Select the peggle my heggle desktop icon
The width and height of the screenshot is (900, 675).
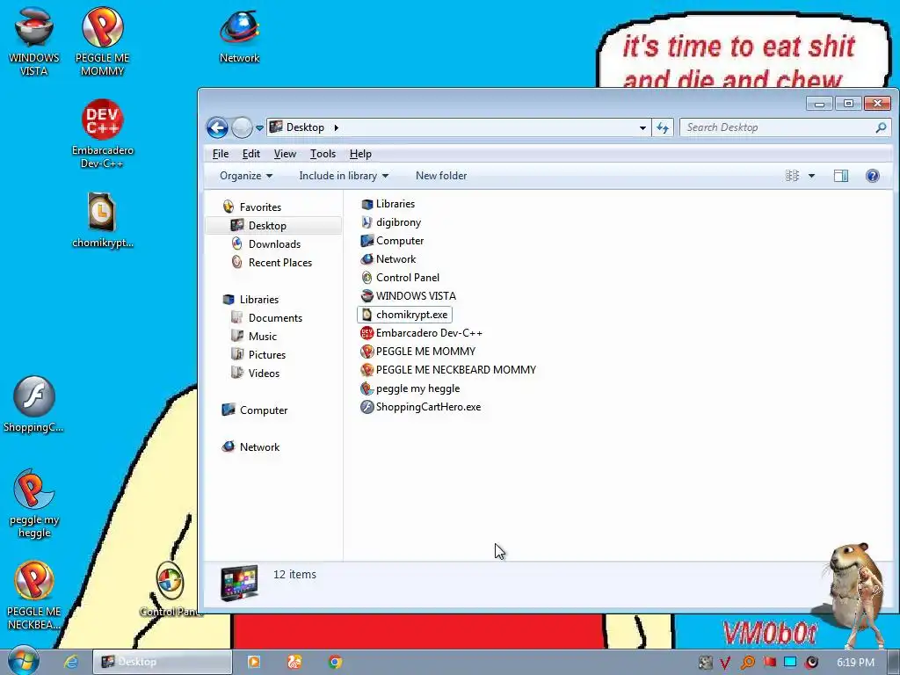[34, 503]
